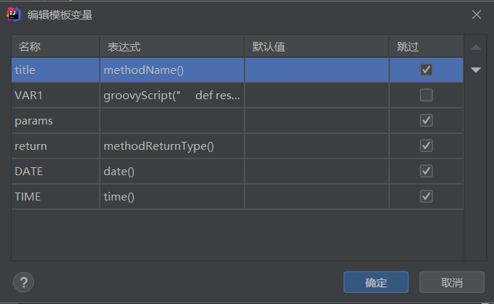Close the edit template variables dialog

pyautogui.click(x=477, y=14)
